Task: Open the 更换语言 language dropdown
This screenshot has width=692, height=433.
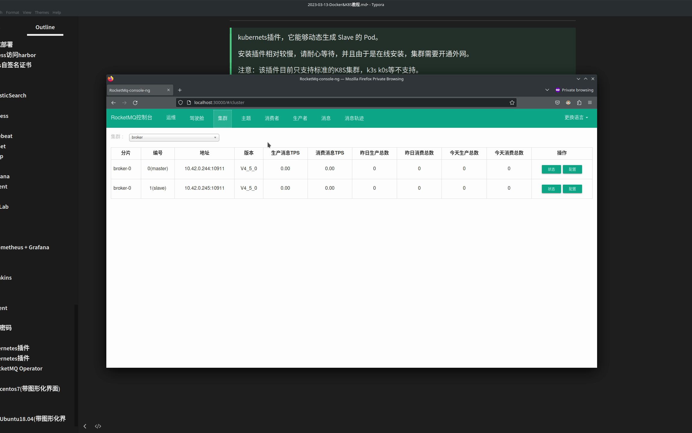Action: pyautogui.click(x=575, y=117)
